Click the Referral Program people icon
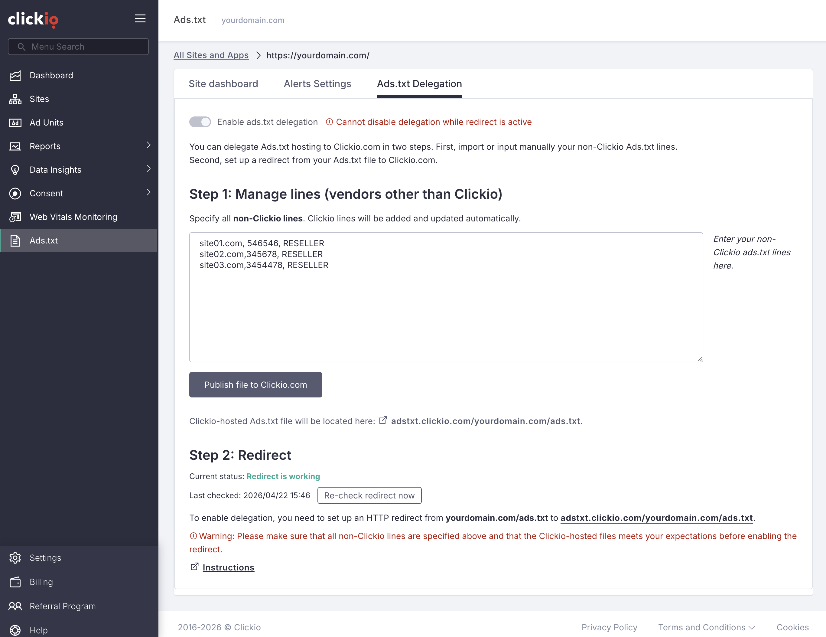Screen dimensions: 826x637 [x=15, y=606]
